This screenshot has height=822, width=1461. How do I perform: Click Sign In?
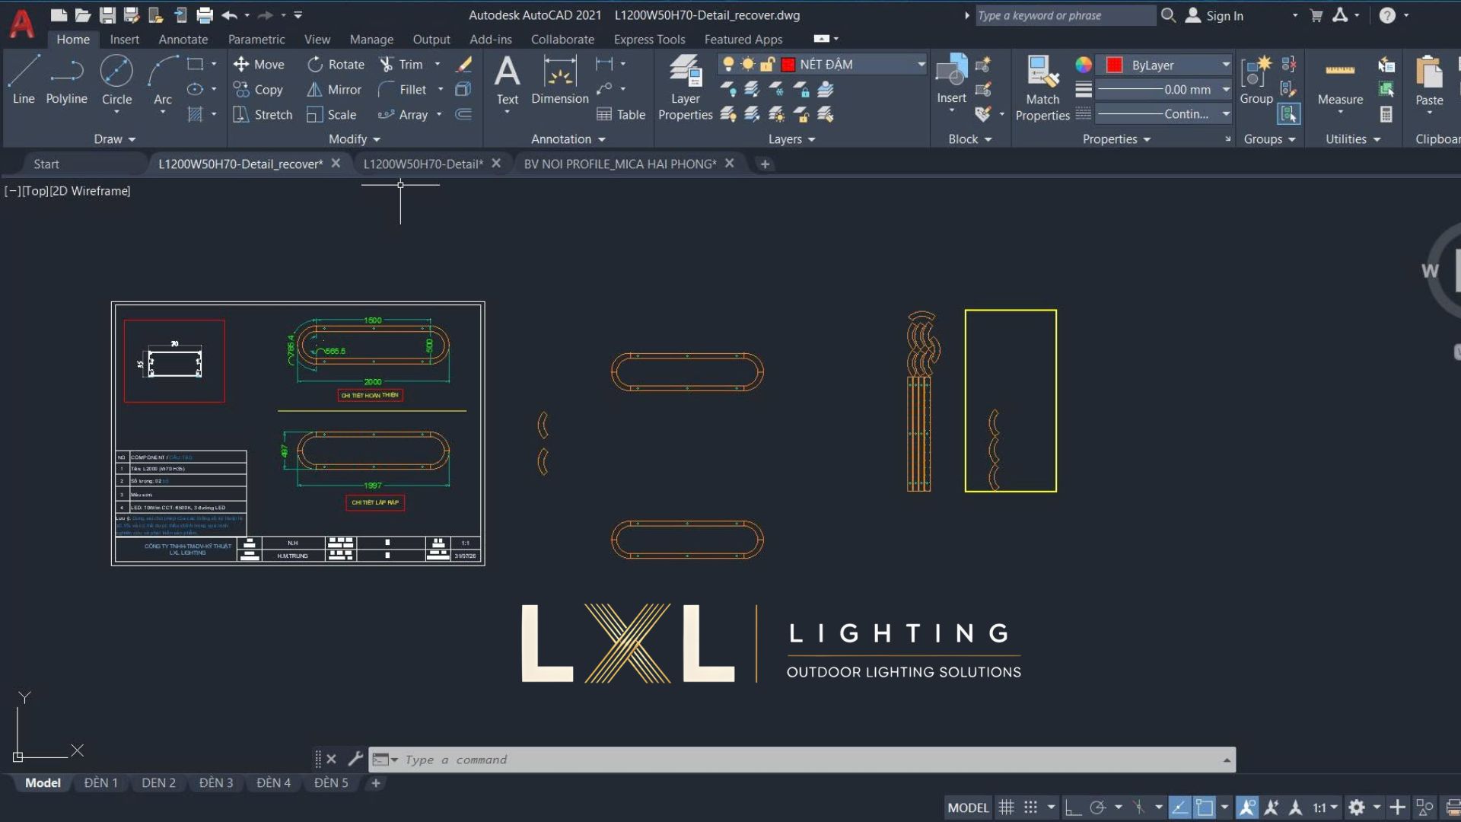pos(1215,15)
